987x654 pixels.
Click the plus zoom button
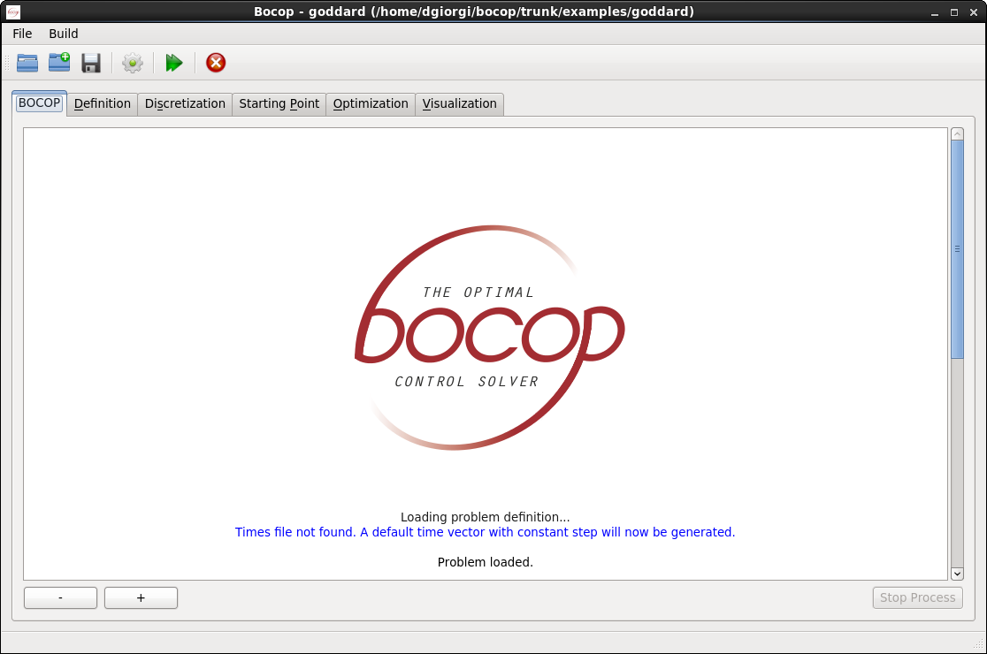141,598
